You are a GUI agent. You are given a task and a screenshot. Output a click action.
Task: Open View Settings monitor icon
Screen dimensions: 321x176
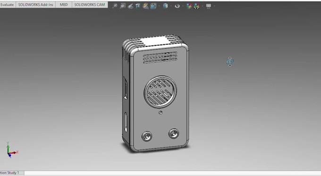[209, 6]
